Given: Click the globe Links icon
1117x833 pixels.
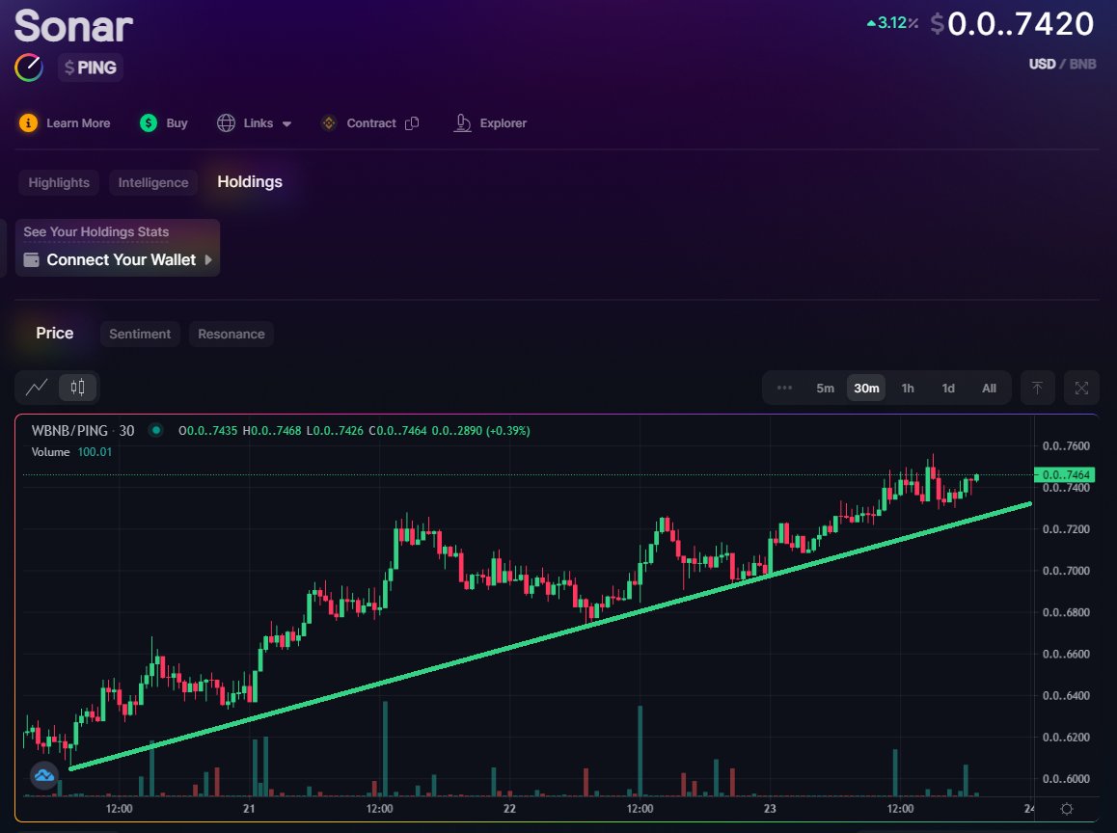Looking at the screenshot, I should [226, 123].
